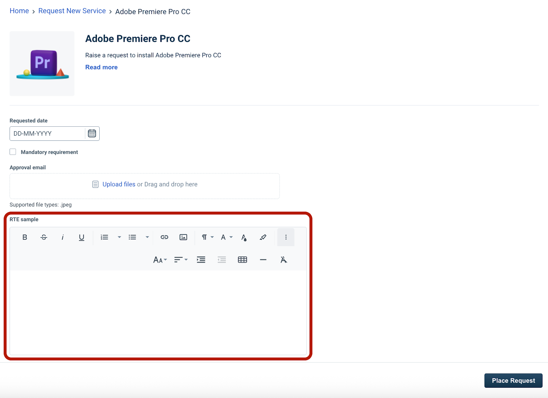Open font family dropdown

pos(226,237)
